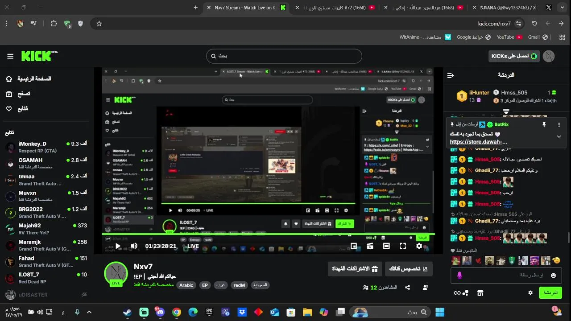
Task: Expand the gift leaderboard under iiHunter
Action: (506, 111)
